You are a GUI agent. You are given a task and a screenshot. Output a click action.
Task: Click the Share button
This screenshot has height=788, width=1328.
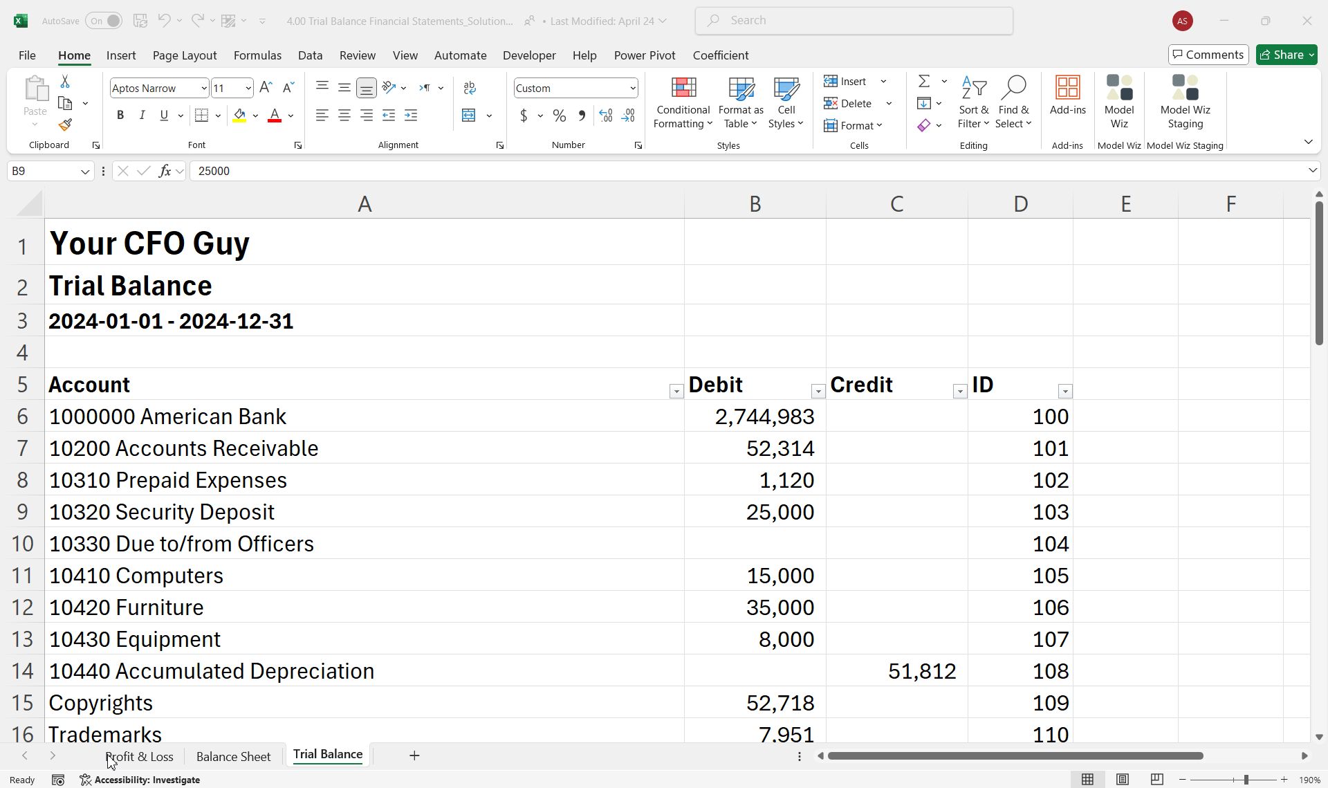(1286, 55)
